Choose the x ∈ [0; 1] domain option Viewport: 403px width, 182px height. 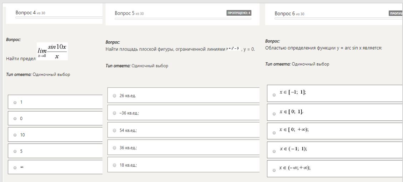274,114
